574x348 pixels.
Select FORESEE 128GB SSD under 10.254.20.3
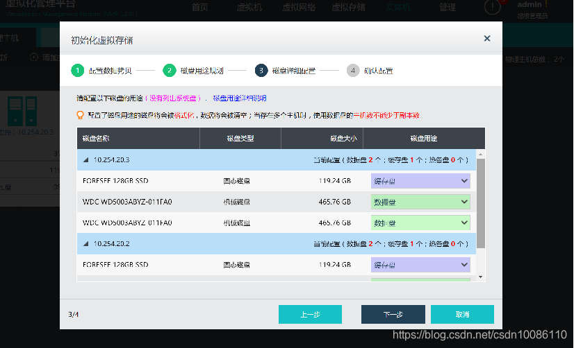(x=115, y=181)
